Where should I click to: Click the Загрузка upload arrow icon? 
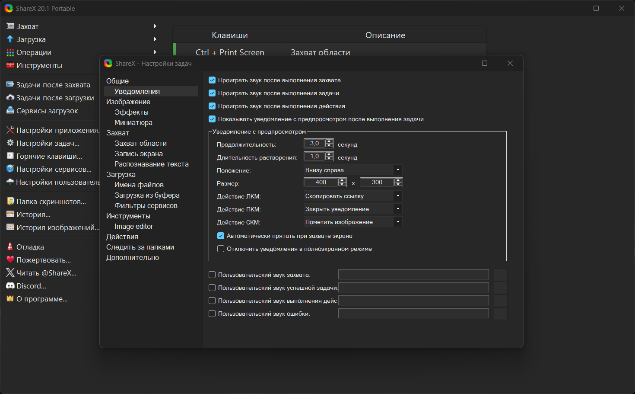10,39
